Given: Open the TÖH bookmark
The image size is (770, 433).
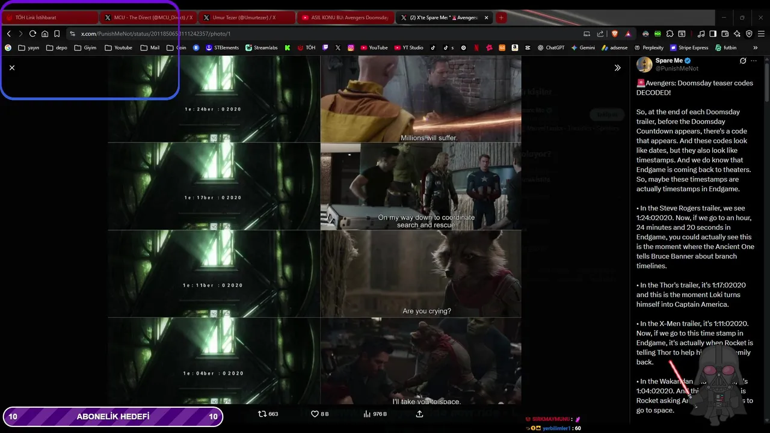Looking at the screenshot, I should pyautogui.click(x=306, y=48).
